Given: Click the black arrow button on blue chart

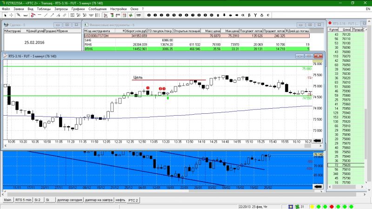Looking at the screenshot, I should [318, 187].
